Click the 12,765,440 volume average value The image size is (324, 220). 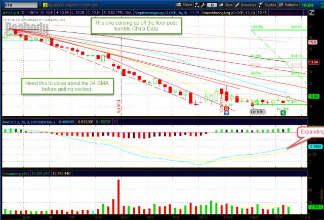tap(61, 173)
